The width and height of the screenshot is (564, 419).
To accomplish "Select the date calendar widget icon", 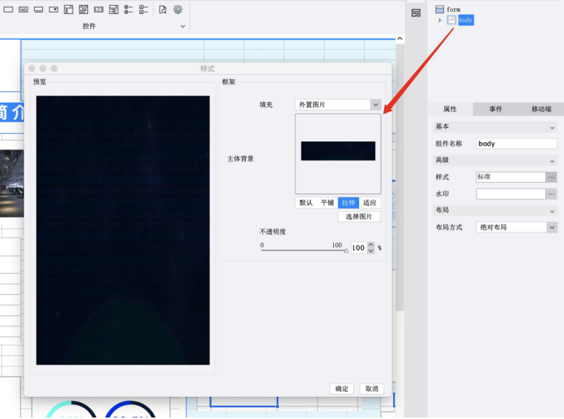I will [84, 10].
